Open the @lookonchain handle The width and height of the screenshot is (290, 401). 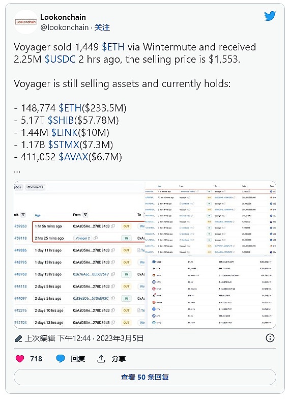(65, 27)
